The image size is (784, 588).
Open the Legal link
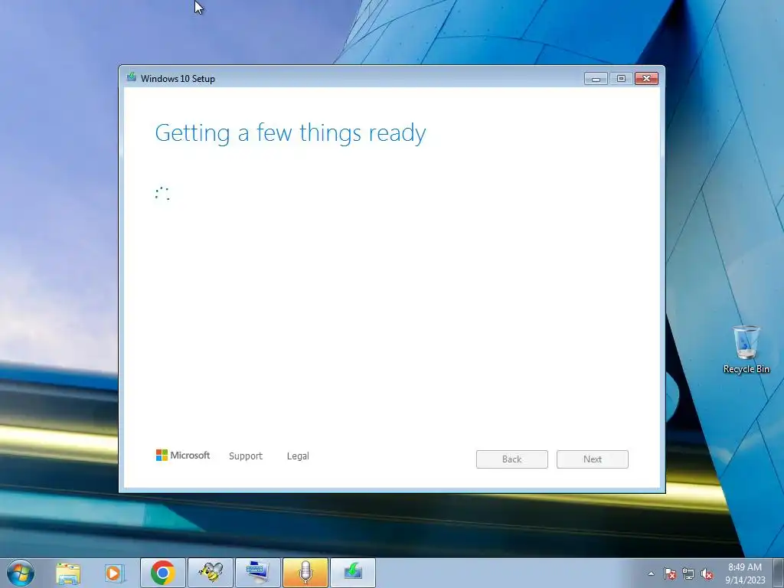pos(298,456)
